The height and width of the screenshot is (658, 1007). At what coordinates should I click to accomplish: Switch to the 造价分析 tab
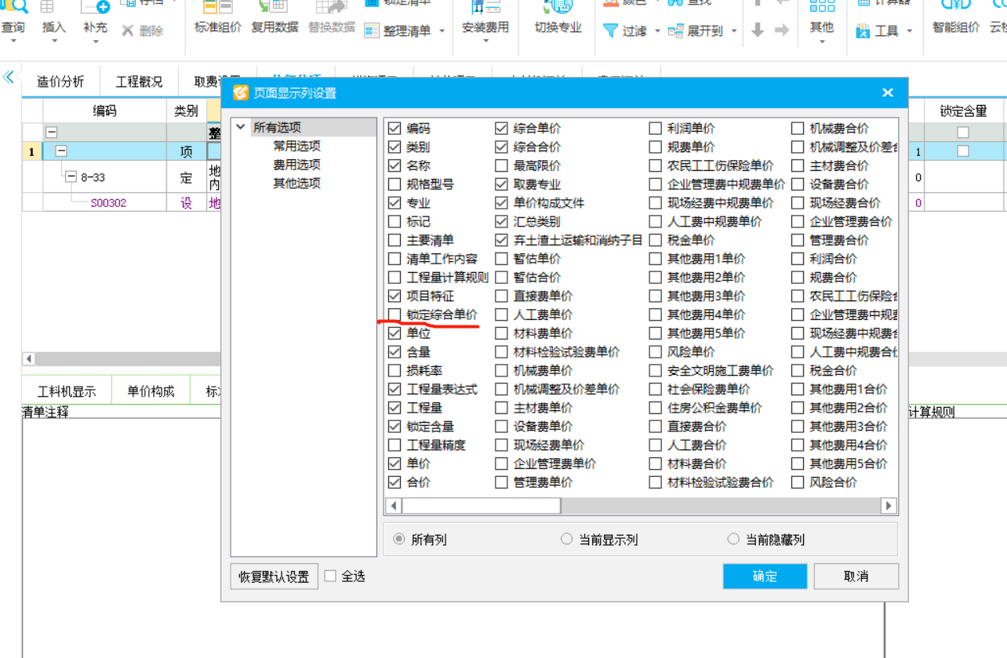[x=60, y=82]
